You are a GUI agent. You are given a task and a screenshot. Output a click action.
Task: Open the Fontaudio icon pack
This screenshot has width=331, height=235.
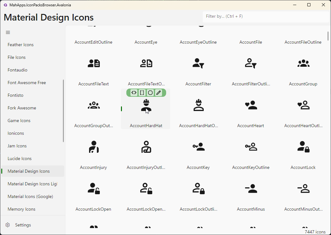point(33,70)
